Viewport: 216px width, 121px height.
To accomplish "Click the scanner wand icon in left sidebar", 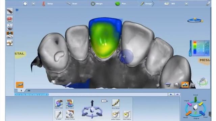I will click(x=10, y=11).
